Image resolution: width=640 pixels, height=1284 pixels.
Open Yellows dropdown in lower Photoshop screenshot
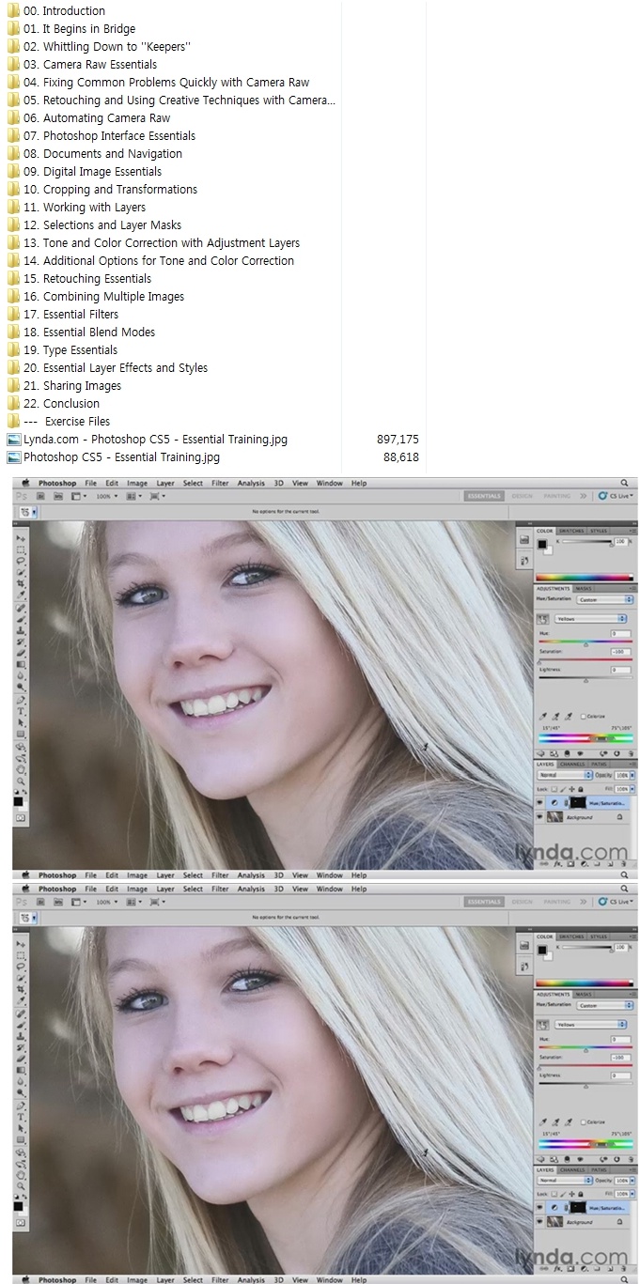coord(591,1024)
